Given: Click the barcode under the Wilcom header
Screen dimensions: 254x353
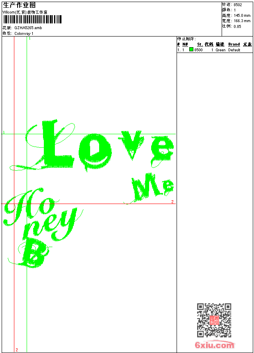Looking at the screenshot, I should [x=32, y=20].
